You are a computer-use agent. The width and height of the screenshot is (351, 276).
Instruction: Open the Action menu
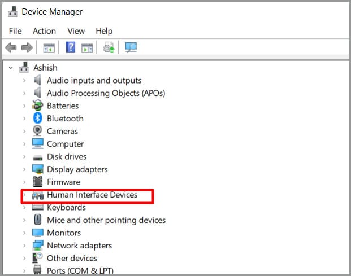coord(44,31)
